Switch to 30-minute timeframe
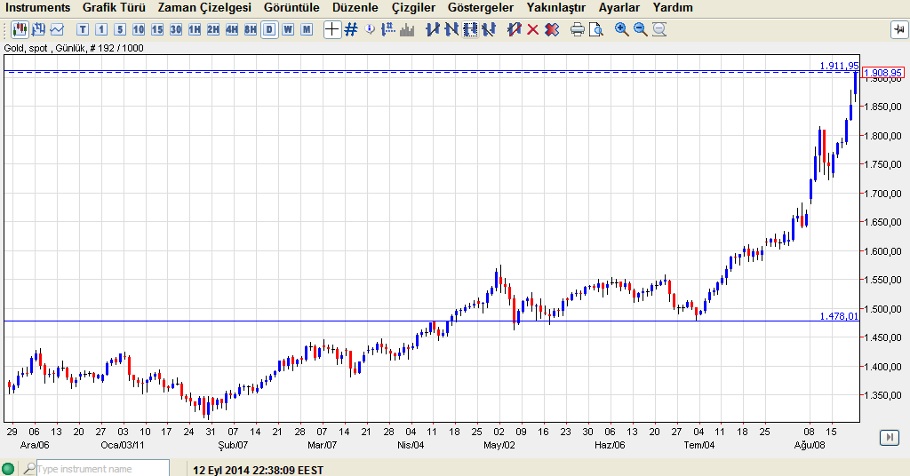The image size is (910, 476). point(176,29)
